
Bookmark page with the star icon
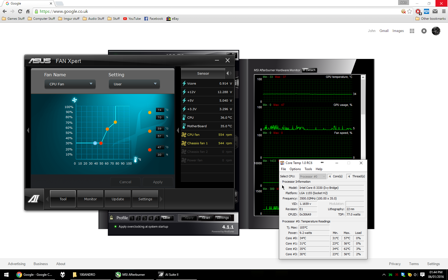pyautogui.click(x=410, y=11)
